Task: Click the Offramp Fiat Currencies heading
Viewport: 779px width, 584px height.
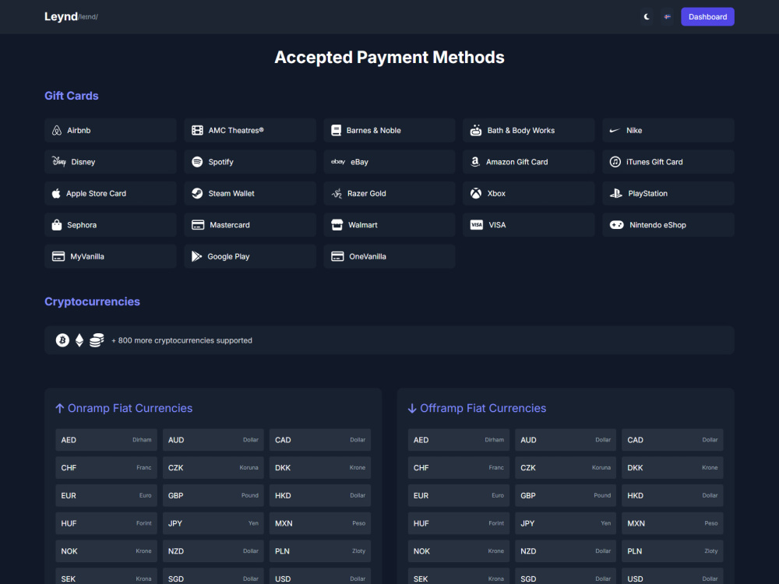Action: 483,408
